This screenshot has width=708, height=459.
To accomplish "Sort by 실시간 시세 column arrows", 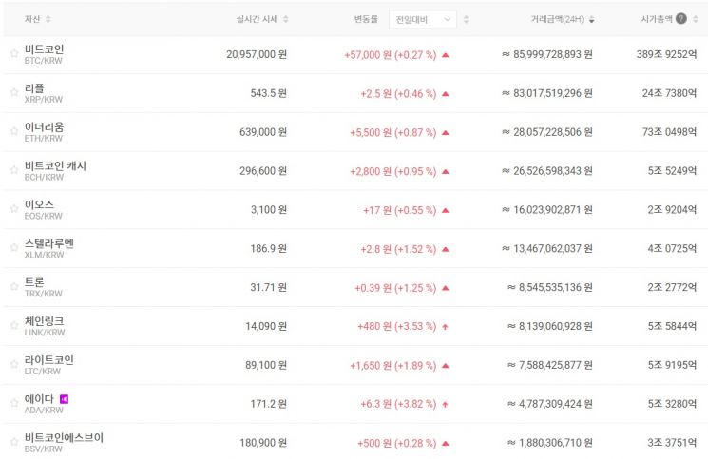I will [x=286, y=19].
